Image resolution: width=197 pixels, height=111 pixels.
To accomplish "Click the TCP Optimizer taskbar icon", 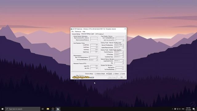I will (58, 109).
